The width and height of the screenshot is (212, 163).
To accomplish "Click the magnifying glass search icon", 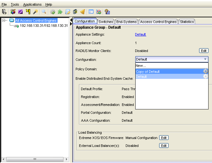I will click(x=44, y=12).
